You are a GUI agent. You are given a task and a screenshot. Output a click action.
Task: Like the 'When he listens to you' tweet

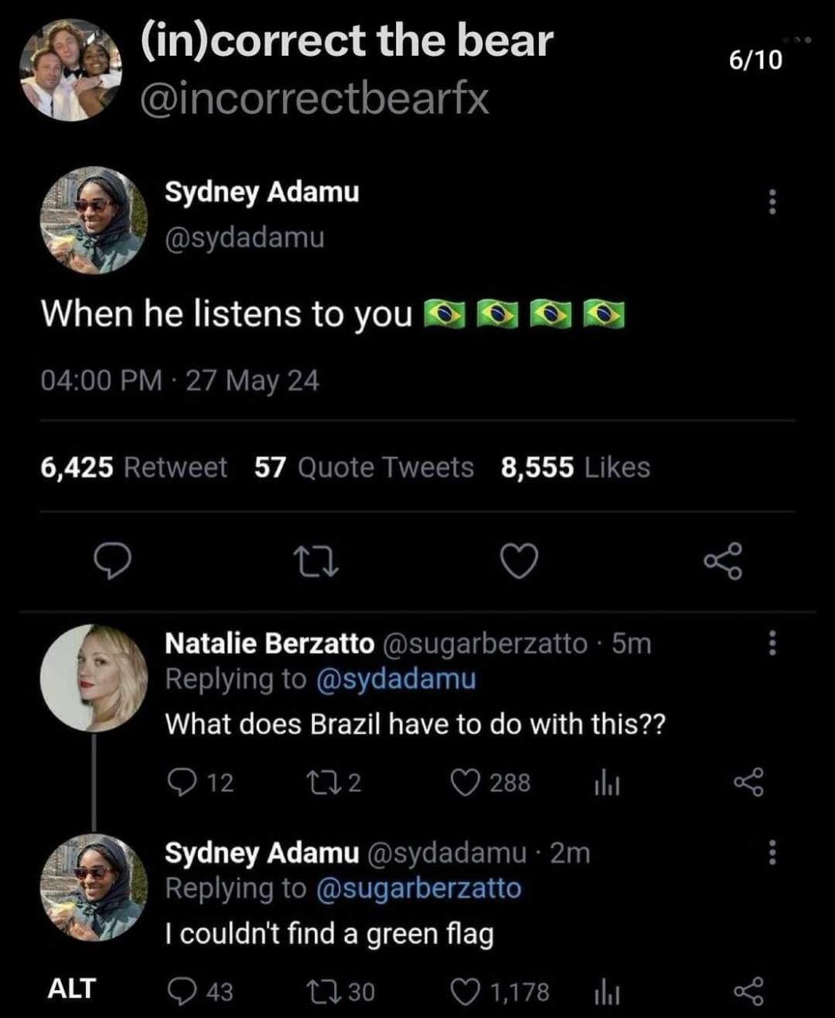[x=519, y=562]
